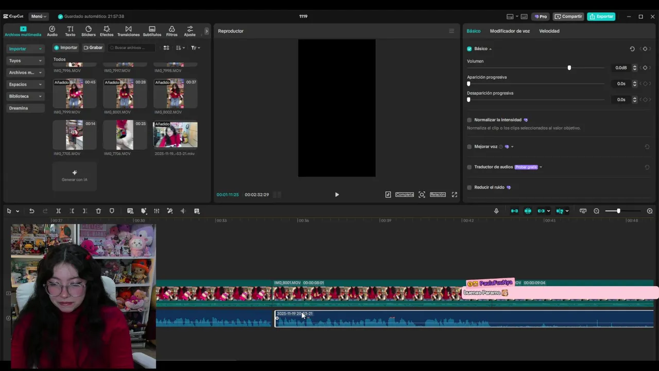Open the Filtros tab
This screenshot has width=659, height=371.
click(x=171, y=31)
